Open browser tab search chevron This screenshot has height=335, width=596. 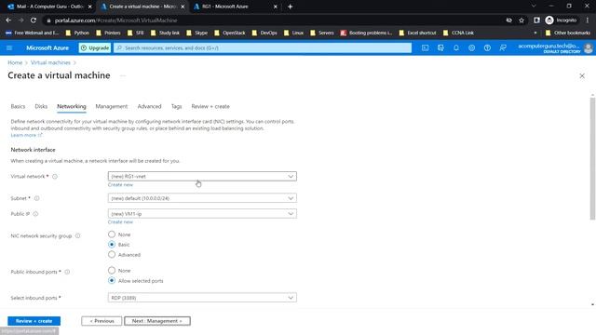click(x=534, y=7)
